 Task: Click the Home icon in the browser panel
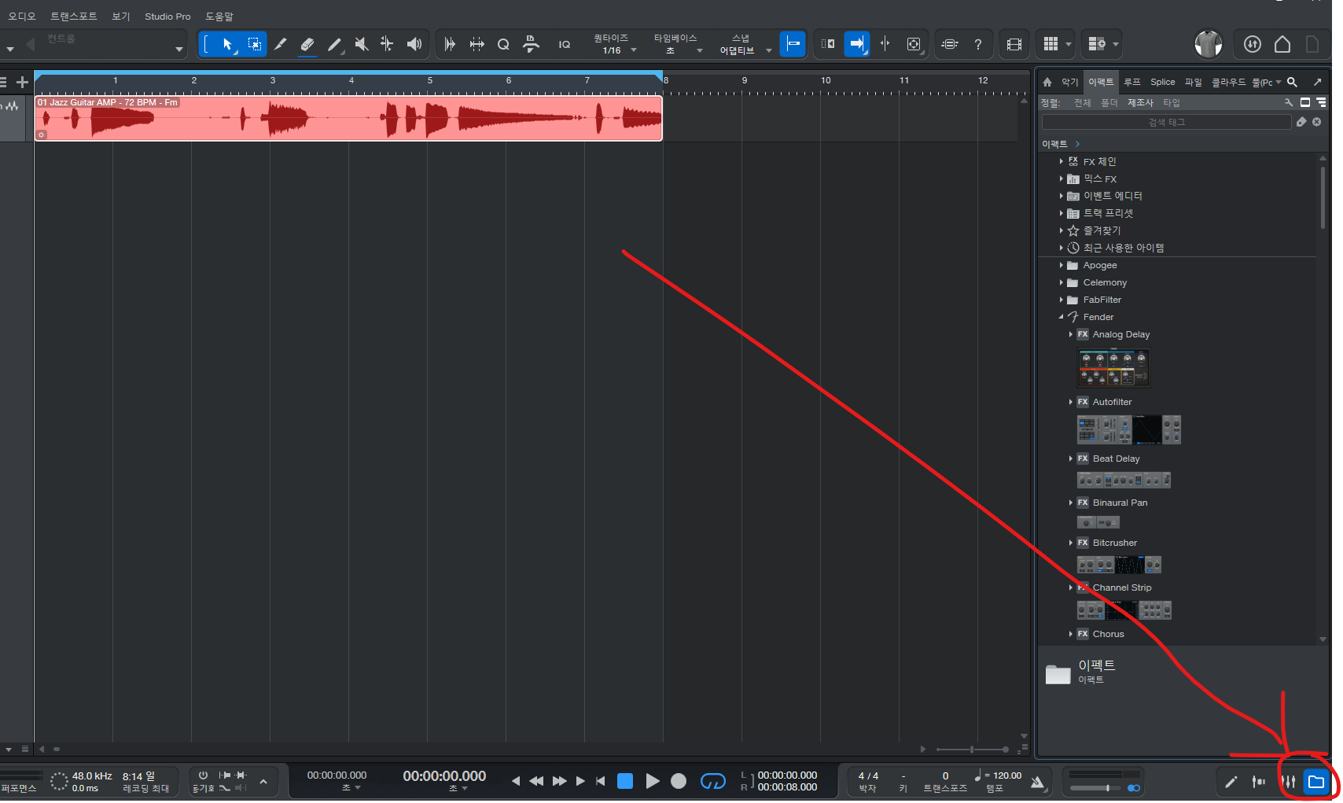(x=1047, y=82)
